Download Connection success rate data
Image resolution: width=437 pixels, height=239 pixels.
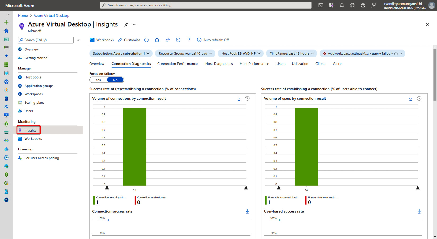247,211
